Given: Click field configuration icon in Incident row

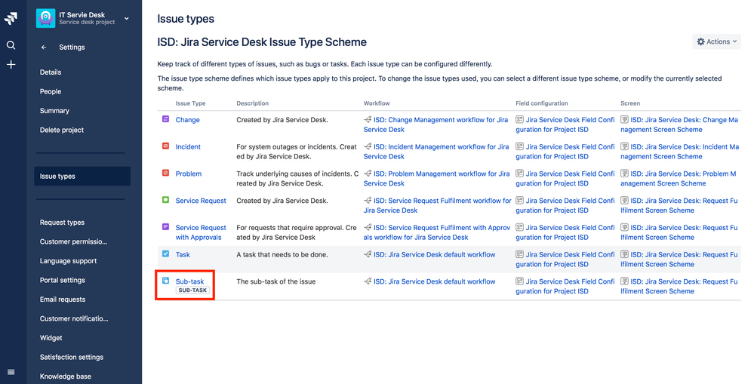Looking at the screenshot, I should [x=519, y=146].
